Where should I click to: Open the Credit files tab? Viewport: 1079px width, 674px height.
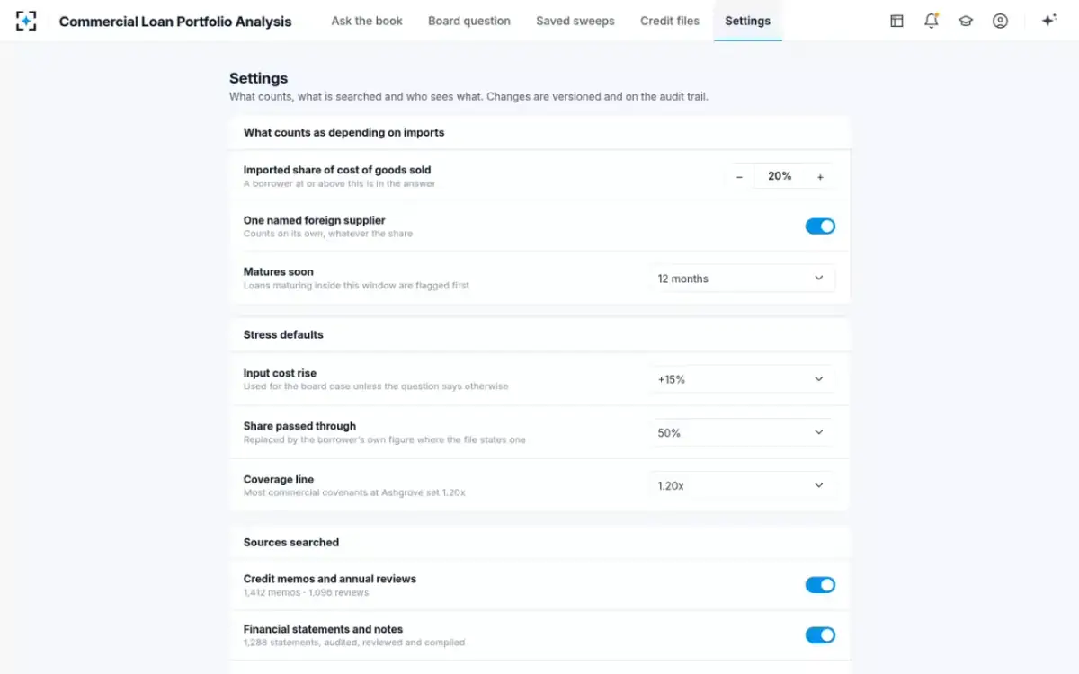(x=670, y=21)
